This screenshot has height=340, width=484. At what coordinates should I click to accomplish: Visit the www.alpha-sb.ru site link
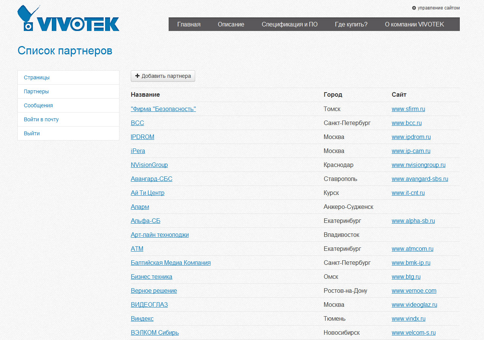click(x=413, y=221)
